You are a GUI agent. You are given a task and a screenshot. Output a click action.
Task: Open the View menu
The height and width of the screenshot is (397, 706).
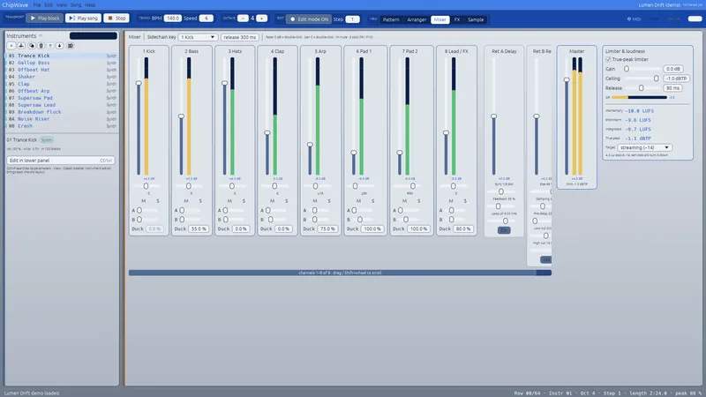(62, 5)
